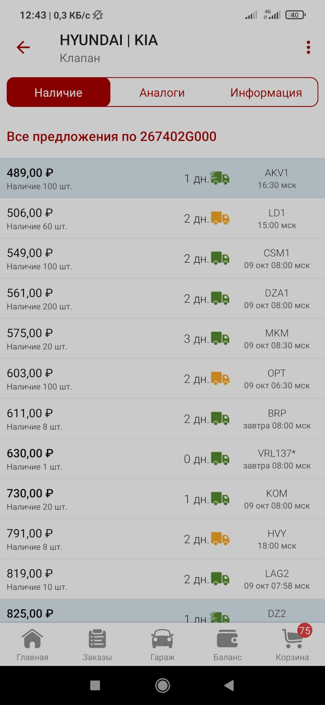Open the three-dot overflow menu

point(308,47)
